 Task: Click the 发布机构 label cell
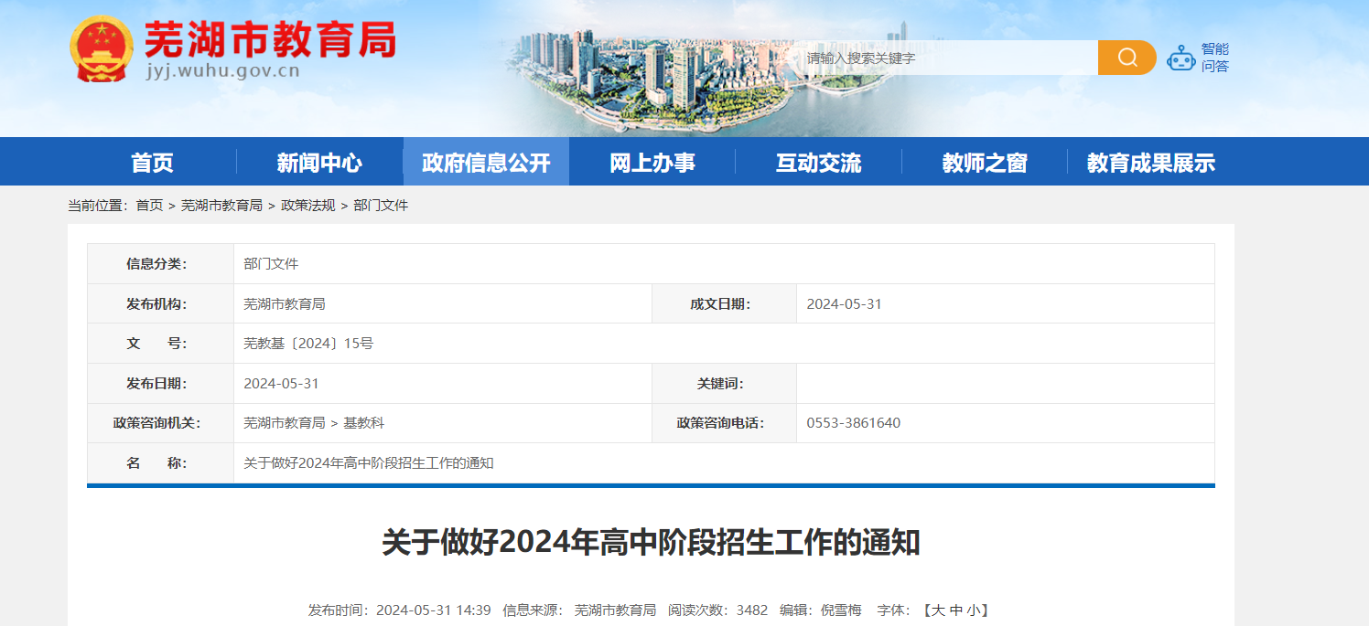[x=160, y=303]
